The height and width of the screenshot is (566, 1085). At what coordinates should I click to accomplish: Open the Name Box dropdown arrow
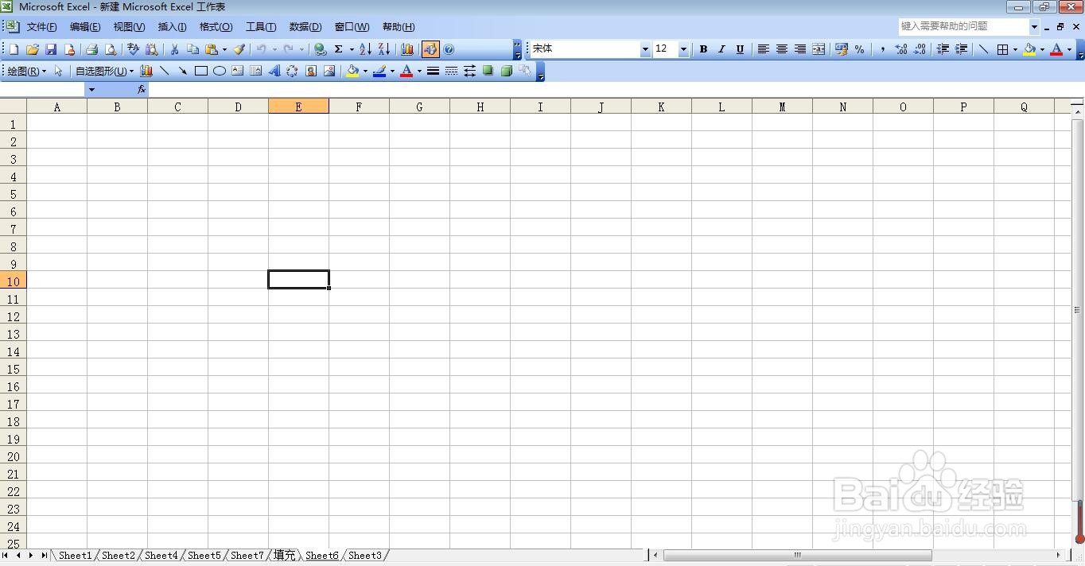pos(91,90)
